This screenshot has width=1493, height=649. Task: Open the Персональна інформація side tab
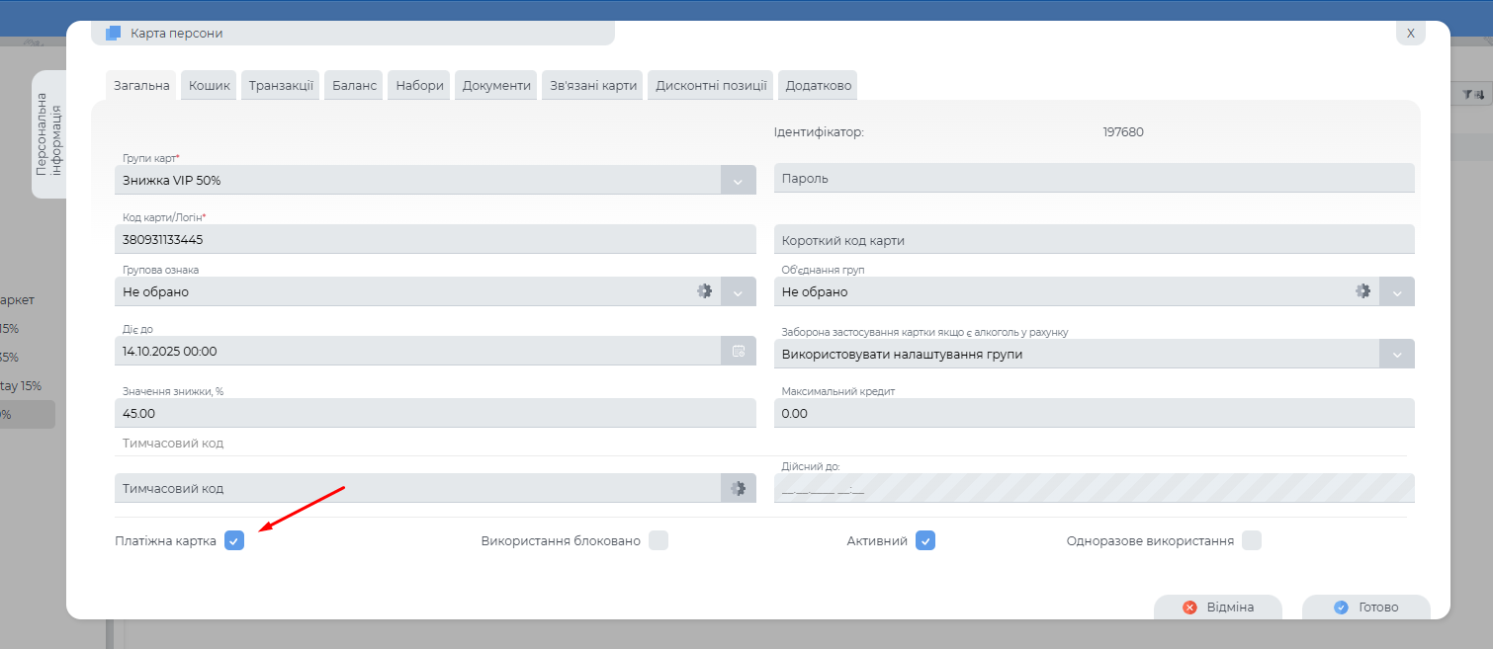coord(49,134)
